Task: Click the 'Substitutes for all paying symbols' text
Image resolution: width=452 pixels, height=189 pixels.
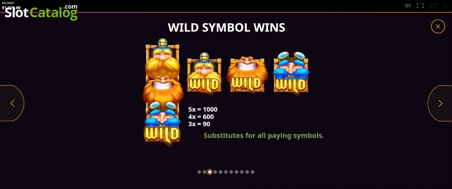Action: click(264, 136)
